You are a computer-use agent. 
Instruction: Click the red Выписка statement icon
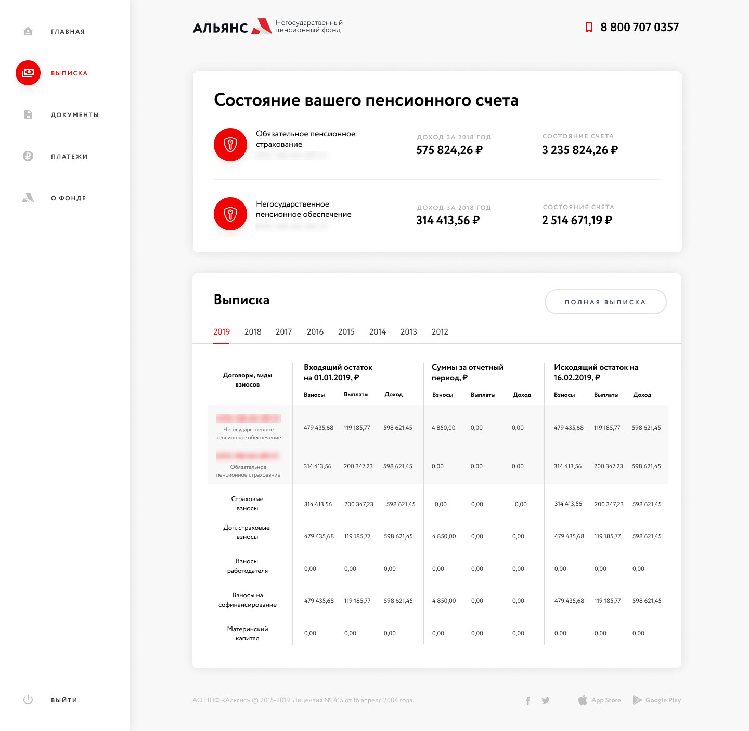[x=28, y=73]
